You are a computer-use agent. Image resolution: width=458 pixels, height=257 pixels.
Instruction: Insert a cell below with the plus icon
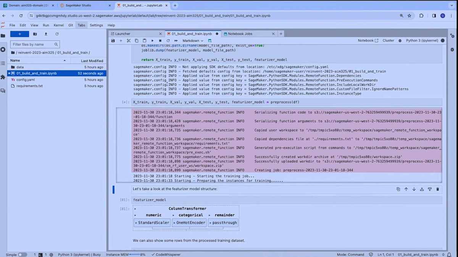tap(121, 41)
